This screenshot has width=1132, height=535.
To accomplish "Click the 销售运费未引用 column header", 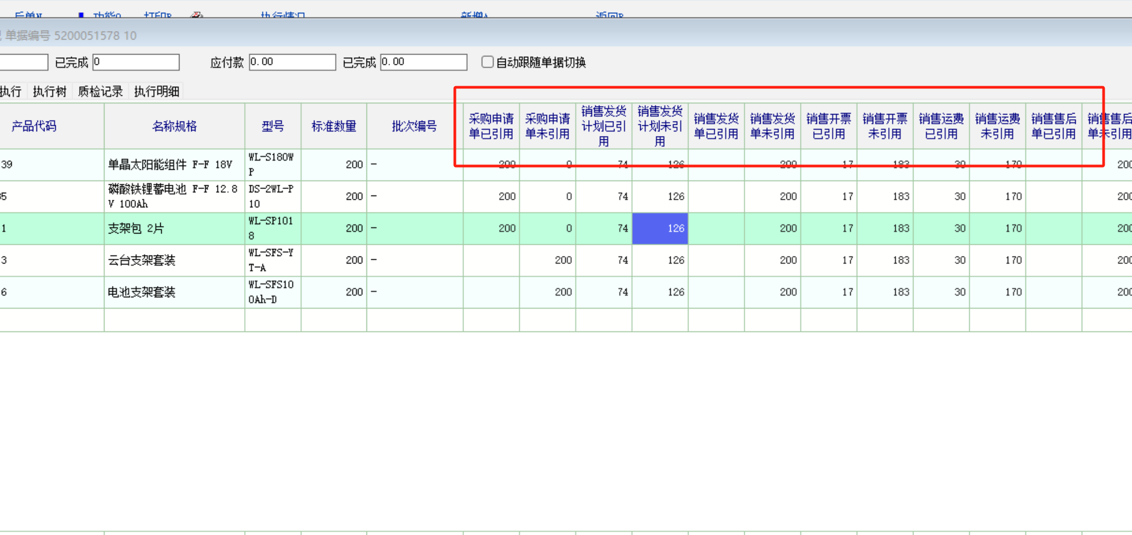I will click(997, 126).
